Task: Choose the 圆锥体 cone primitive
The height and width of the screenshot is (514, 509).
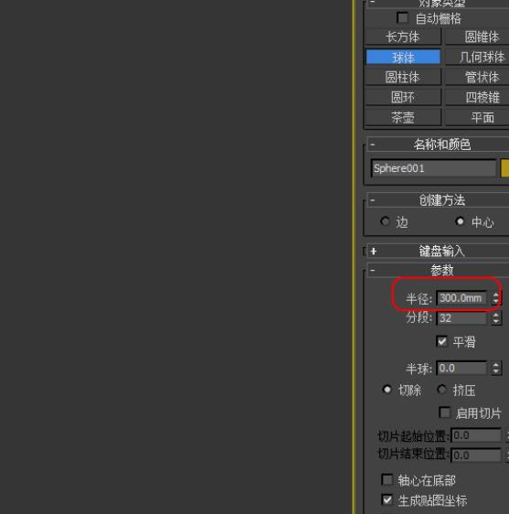Action: 477,37
